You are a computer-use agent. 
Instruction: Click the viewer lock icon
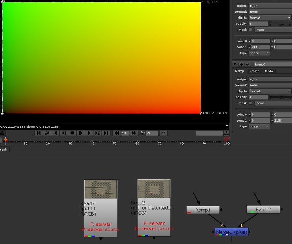[x=2, y=133]
